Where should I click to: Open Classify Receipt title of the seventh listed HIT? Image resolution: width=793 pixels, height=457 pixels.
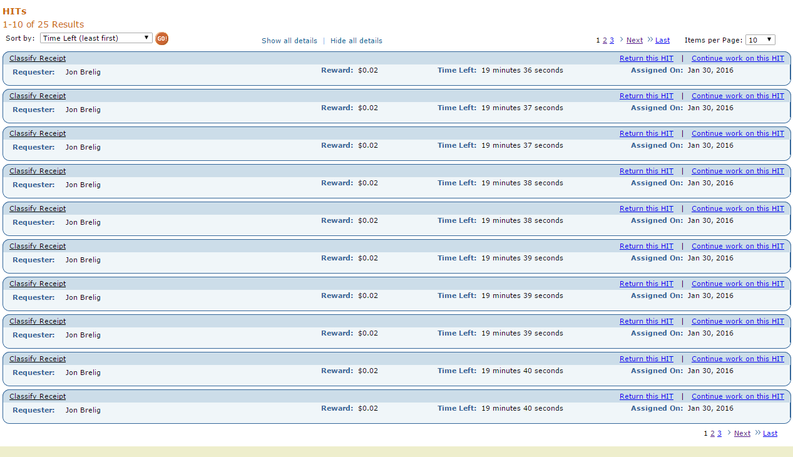point(38,284)
